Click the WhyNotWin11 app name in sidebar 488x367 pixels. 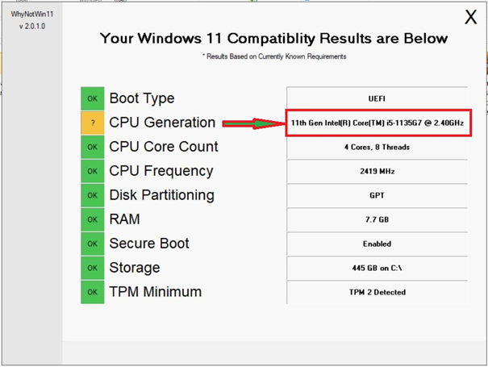pos(32,15)
